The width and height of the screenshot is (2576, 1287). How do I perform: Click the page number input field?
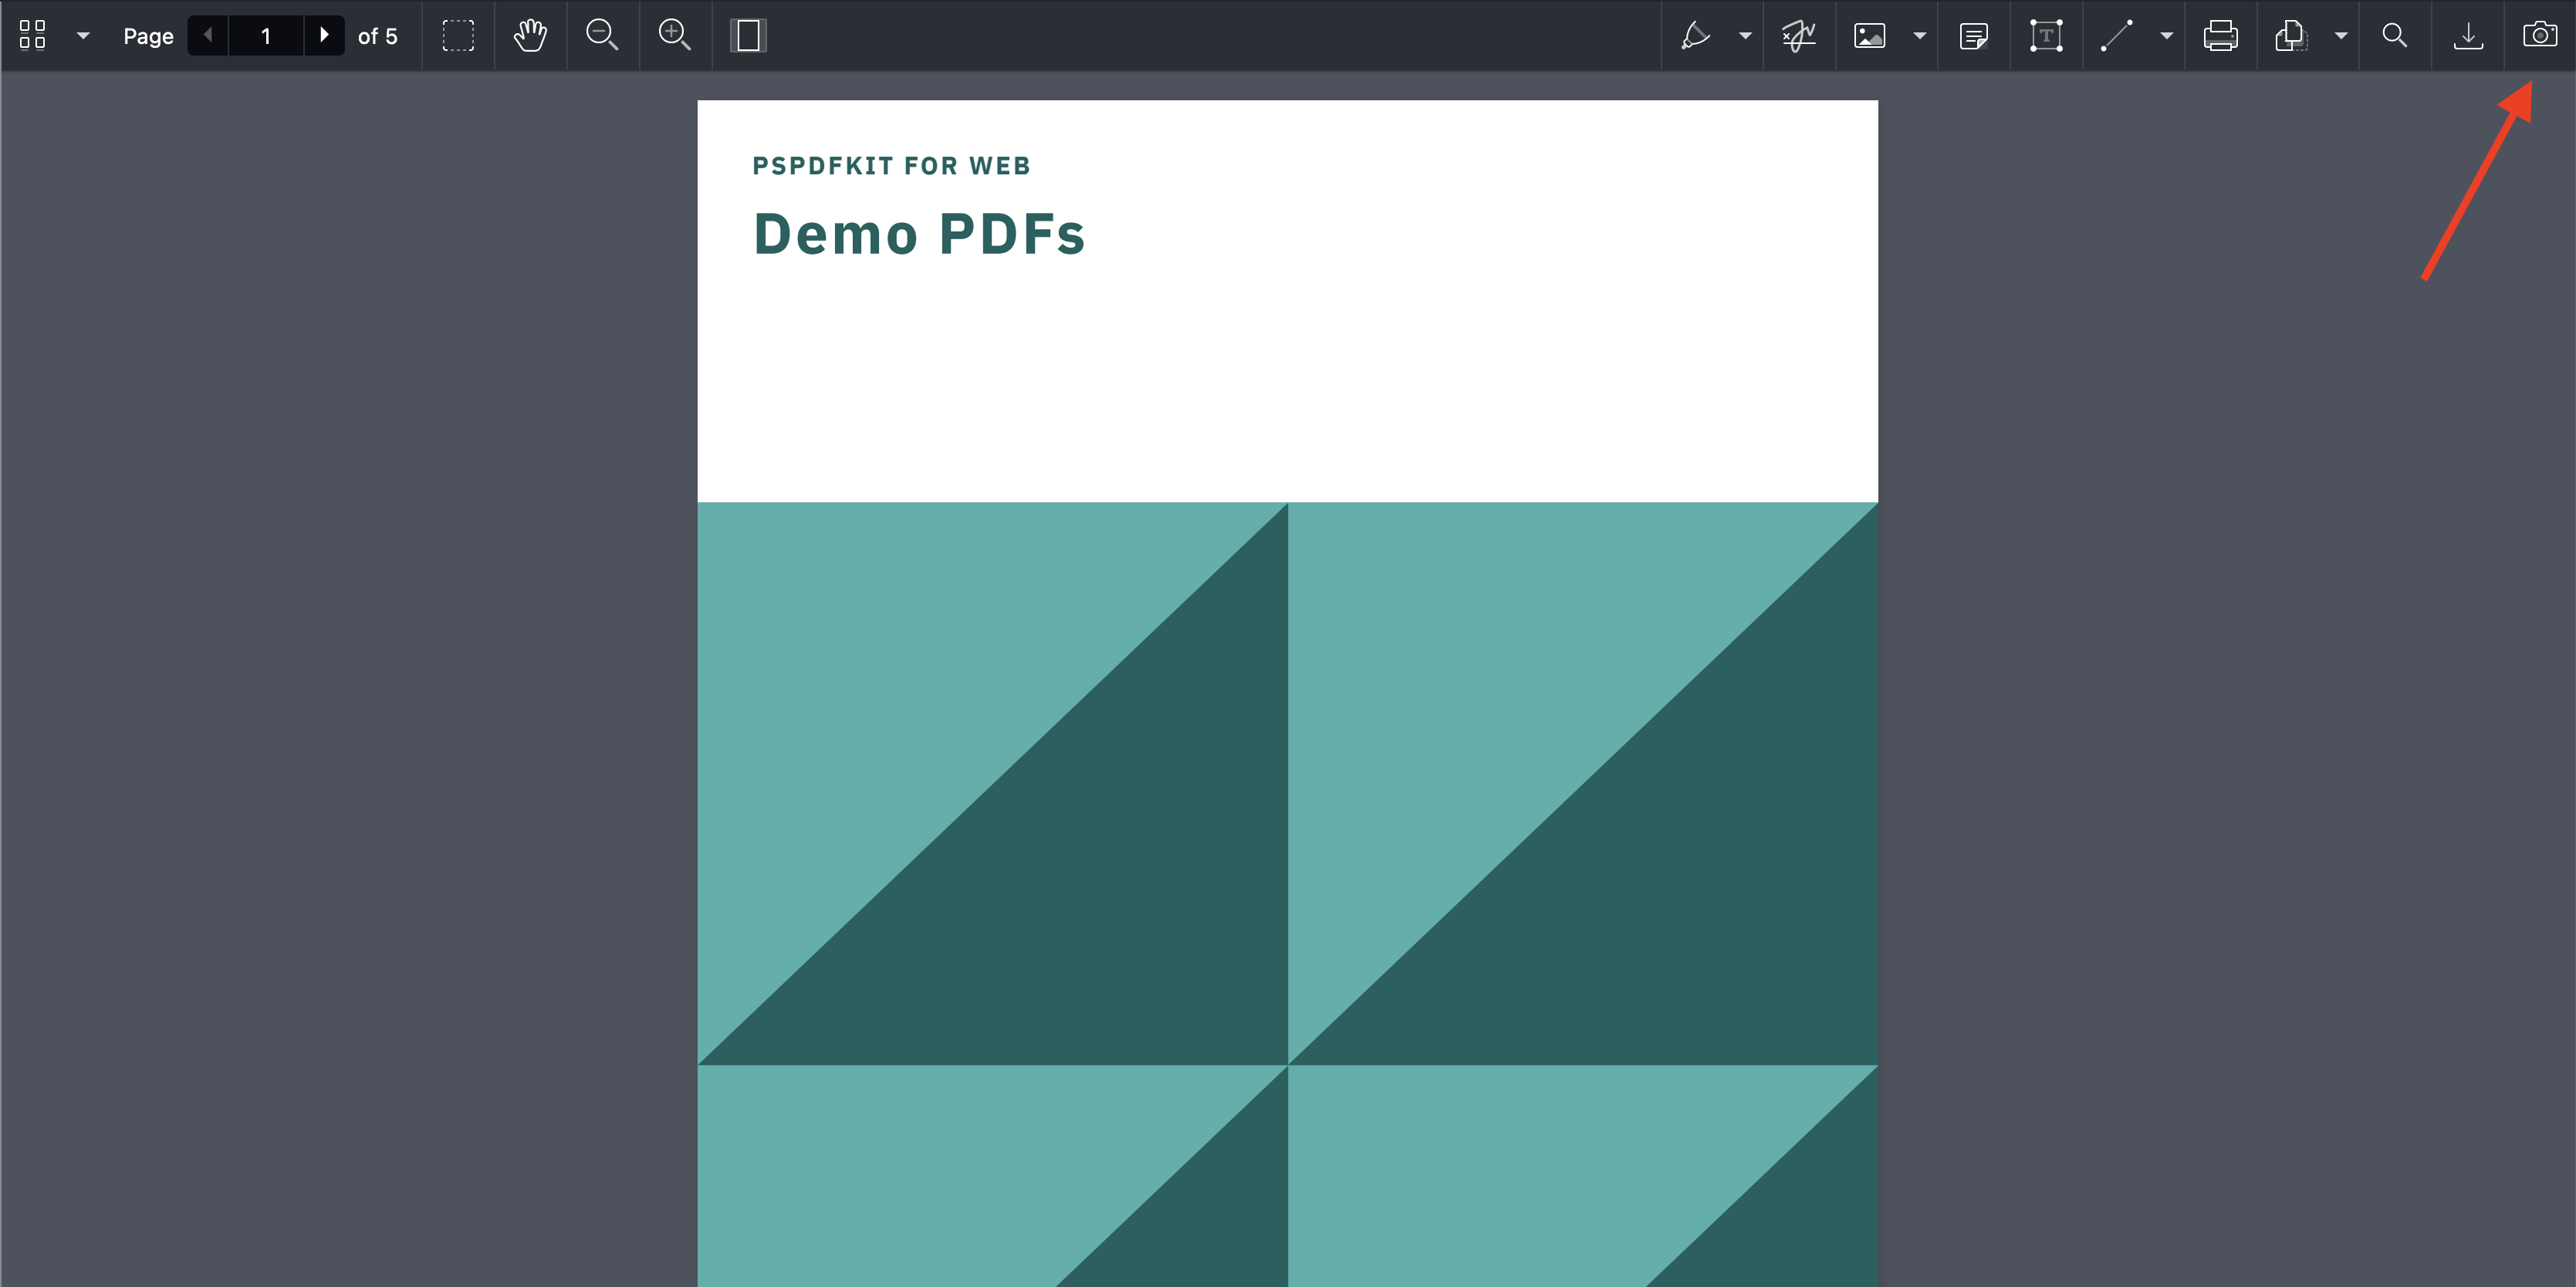(x=266, y=35)
